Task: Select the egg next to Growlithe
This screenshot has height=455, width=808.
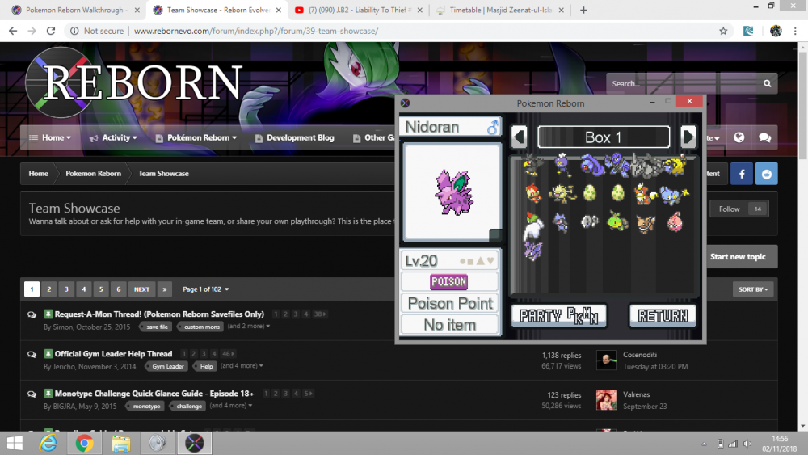Action: (618, 194)
